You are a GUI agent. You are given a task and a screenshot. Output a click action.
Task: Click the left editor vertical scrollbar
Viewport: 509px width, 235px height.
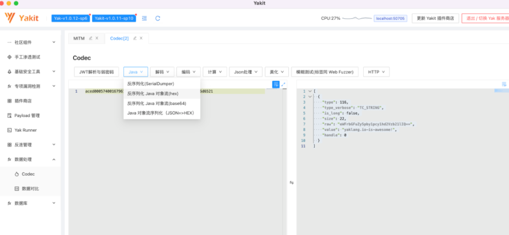point(285,162)
